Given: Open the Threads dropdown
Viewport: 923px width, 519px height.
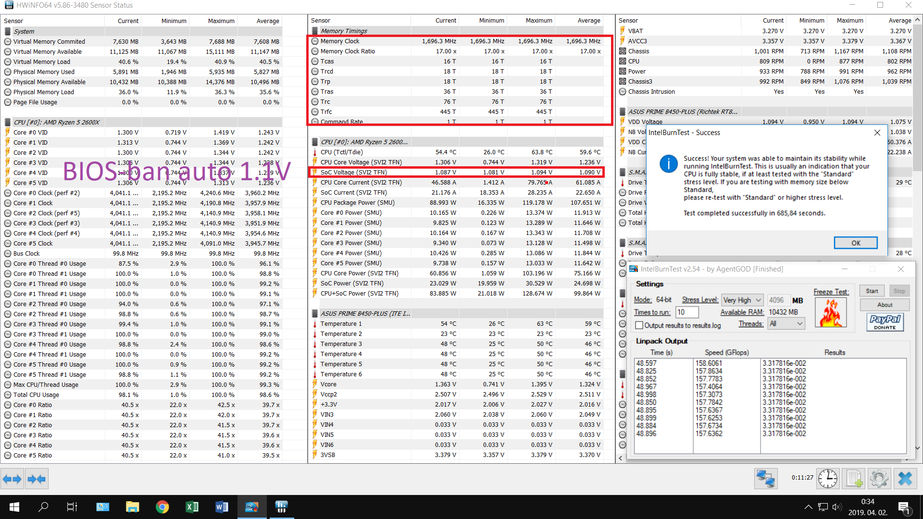Looking at the screenshot, I should click(786, 324).
